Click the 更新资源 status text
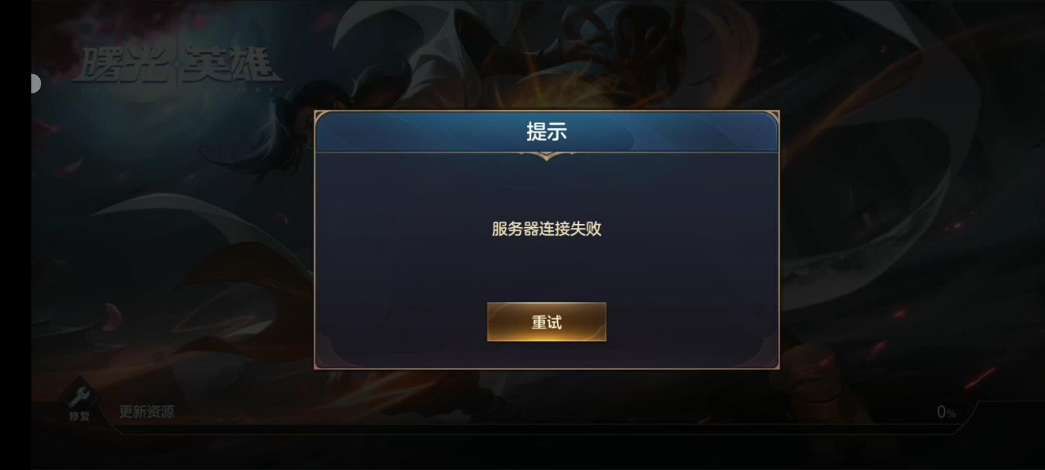The width and height of the screenshot is (1045, 470). point(146,411)
